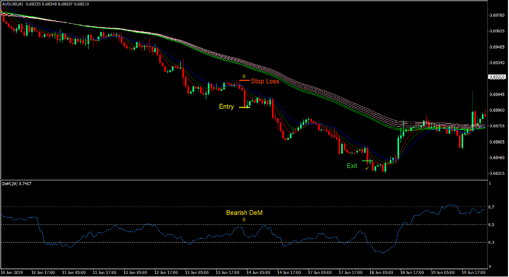Click the AUDUSD,H1 chart title text
Image resolution: width=509 pixels, height=277 pixels.
click(13, 4)
